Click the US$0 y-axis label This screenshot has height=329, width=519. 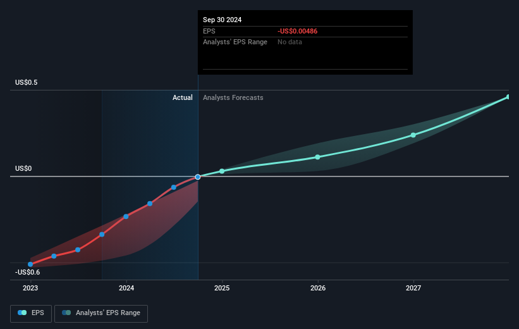click(23, 168)
